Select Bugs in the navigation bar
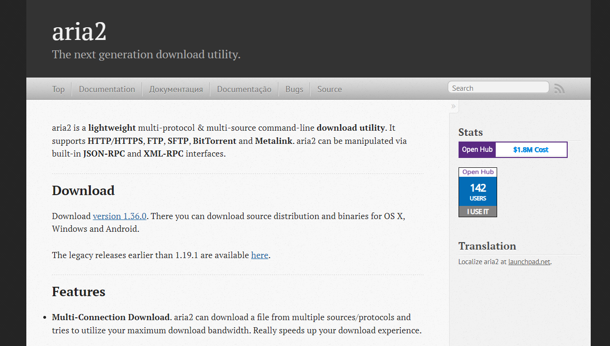610x346 pixels. (294, 89)
